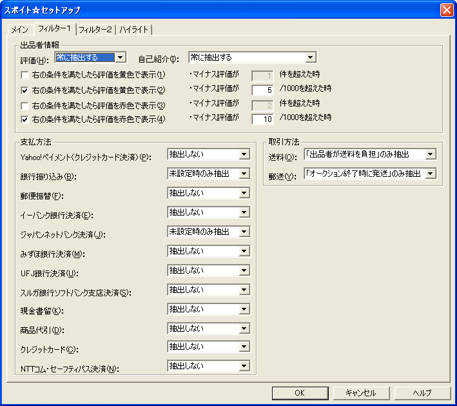Image resolution: width=457 pixels, height=406 pixels.
Task: Open help with the ヘルプ button
Action: click(x=422, y=393)
